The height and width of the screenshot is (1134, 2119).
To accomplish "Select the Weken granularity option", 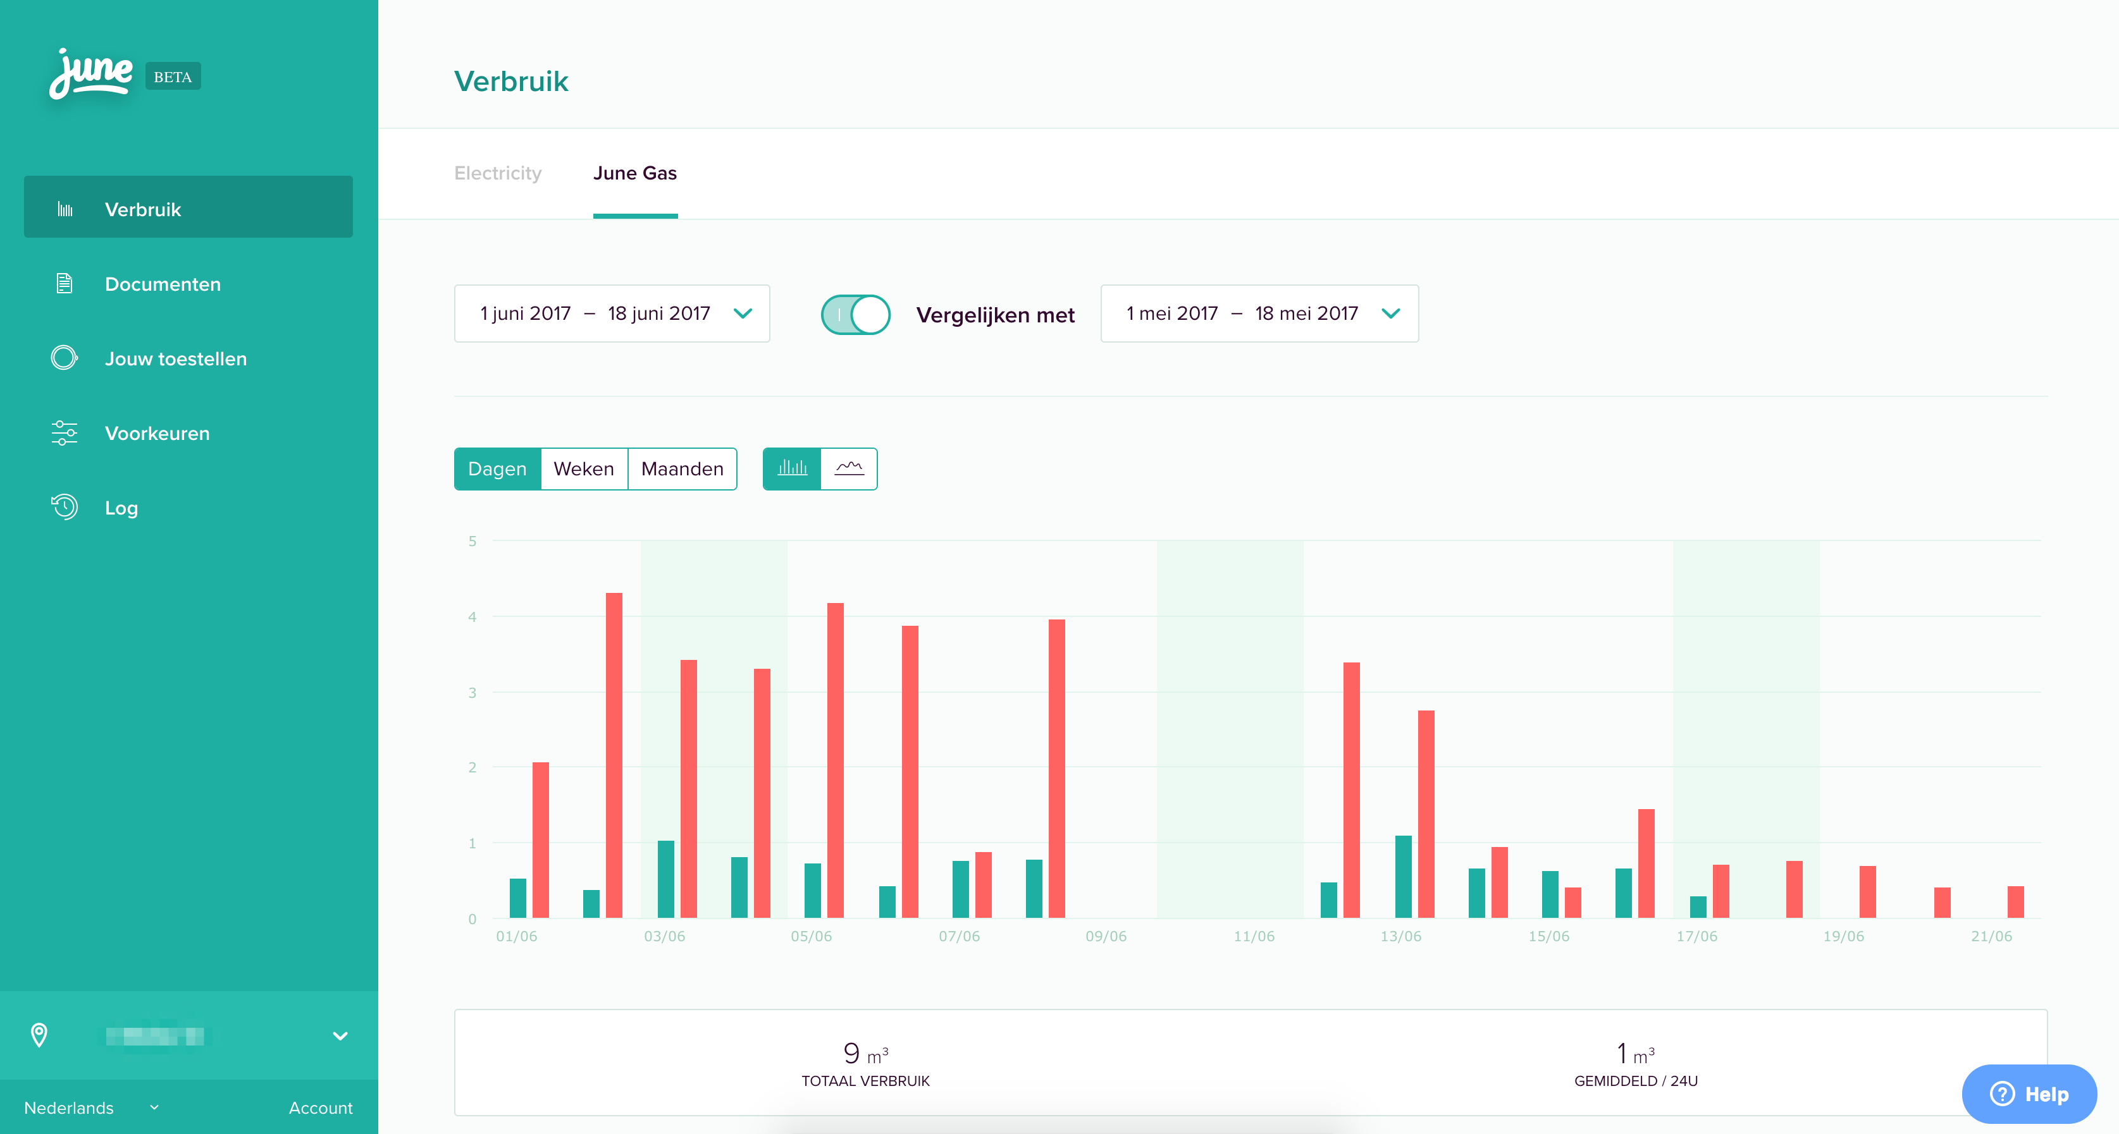I will point(583,468).
